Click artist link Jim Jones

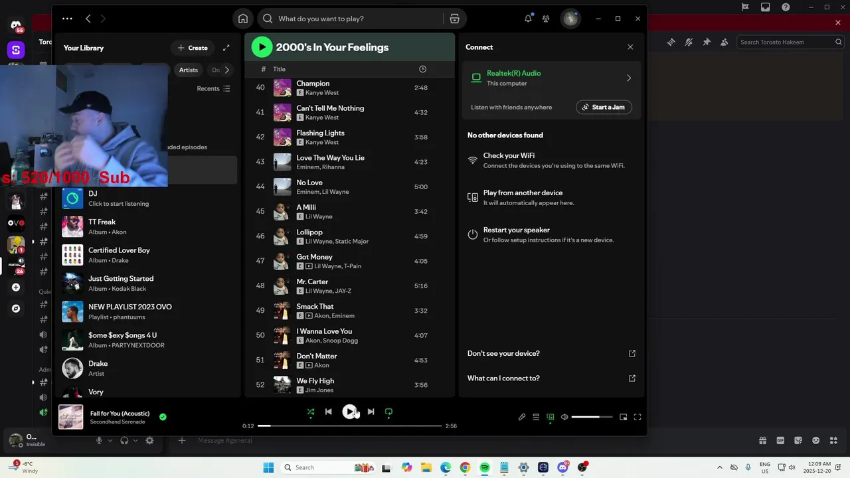pos(319,390)
